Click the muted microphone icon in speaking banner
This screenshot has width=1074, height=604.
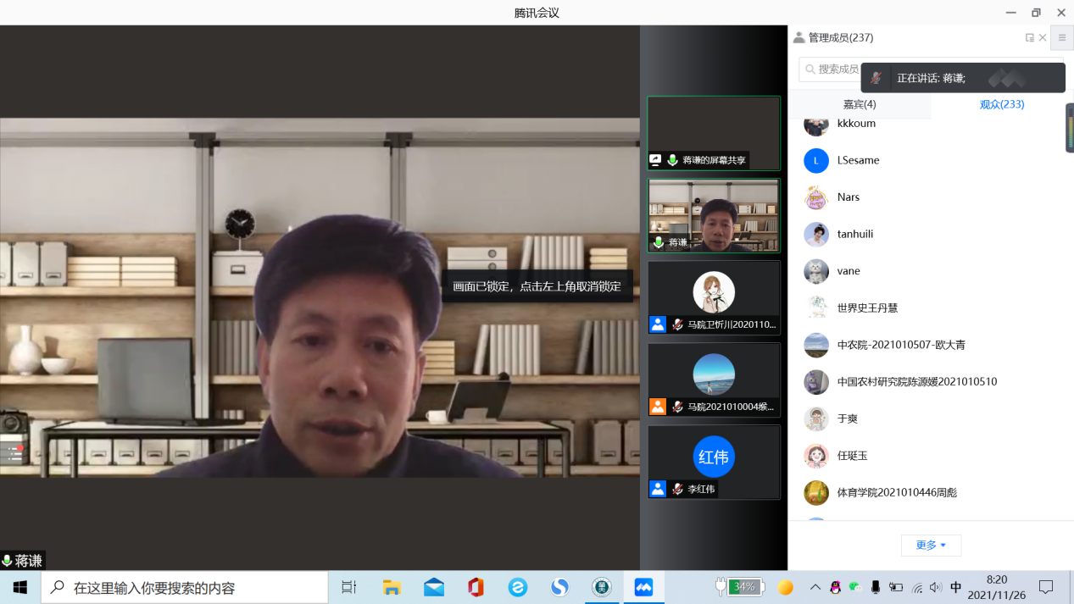click(x=876, y=78)
